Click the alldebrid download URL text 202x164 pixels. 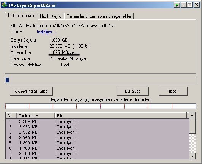[x=63, y=26]
